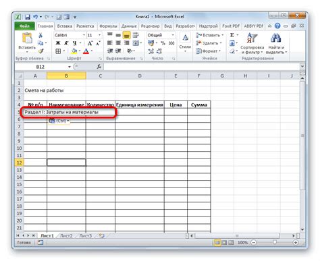Select the Format Painter brush icon
Screen dimensions: 320x261
(x=41, y=51)
